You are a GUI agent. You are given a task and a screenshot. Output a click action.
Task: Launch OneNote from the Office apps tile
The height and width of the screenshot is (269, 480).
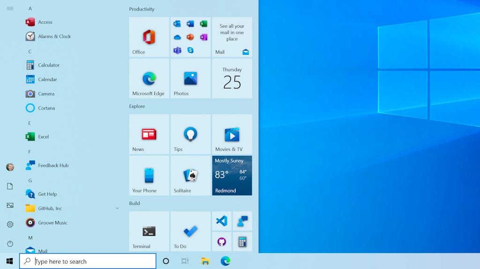tap(203, 37)
